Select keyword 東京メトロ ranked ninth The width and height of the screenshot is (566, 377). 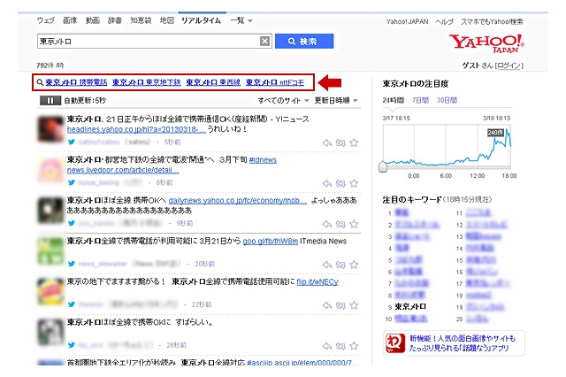pyautogui.click(x=410, y=306)
